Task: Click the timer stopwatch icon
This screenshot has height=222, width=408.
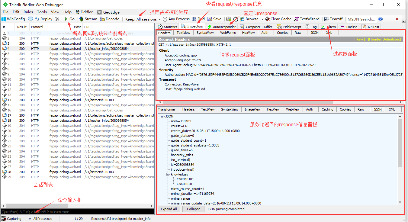Action: point(236,19)
